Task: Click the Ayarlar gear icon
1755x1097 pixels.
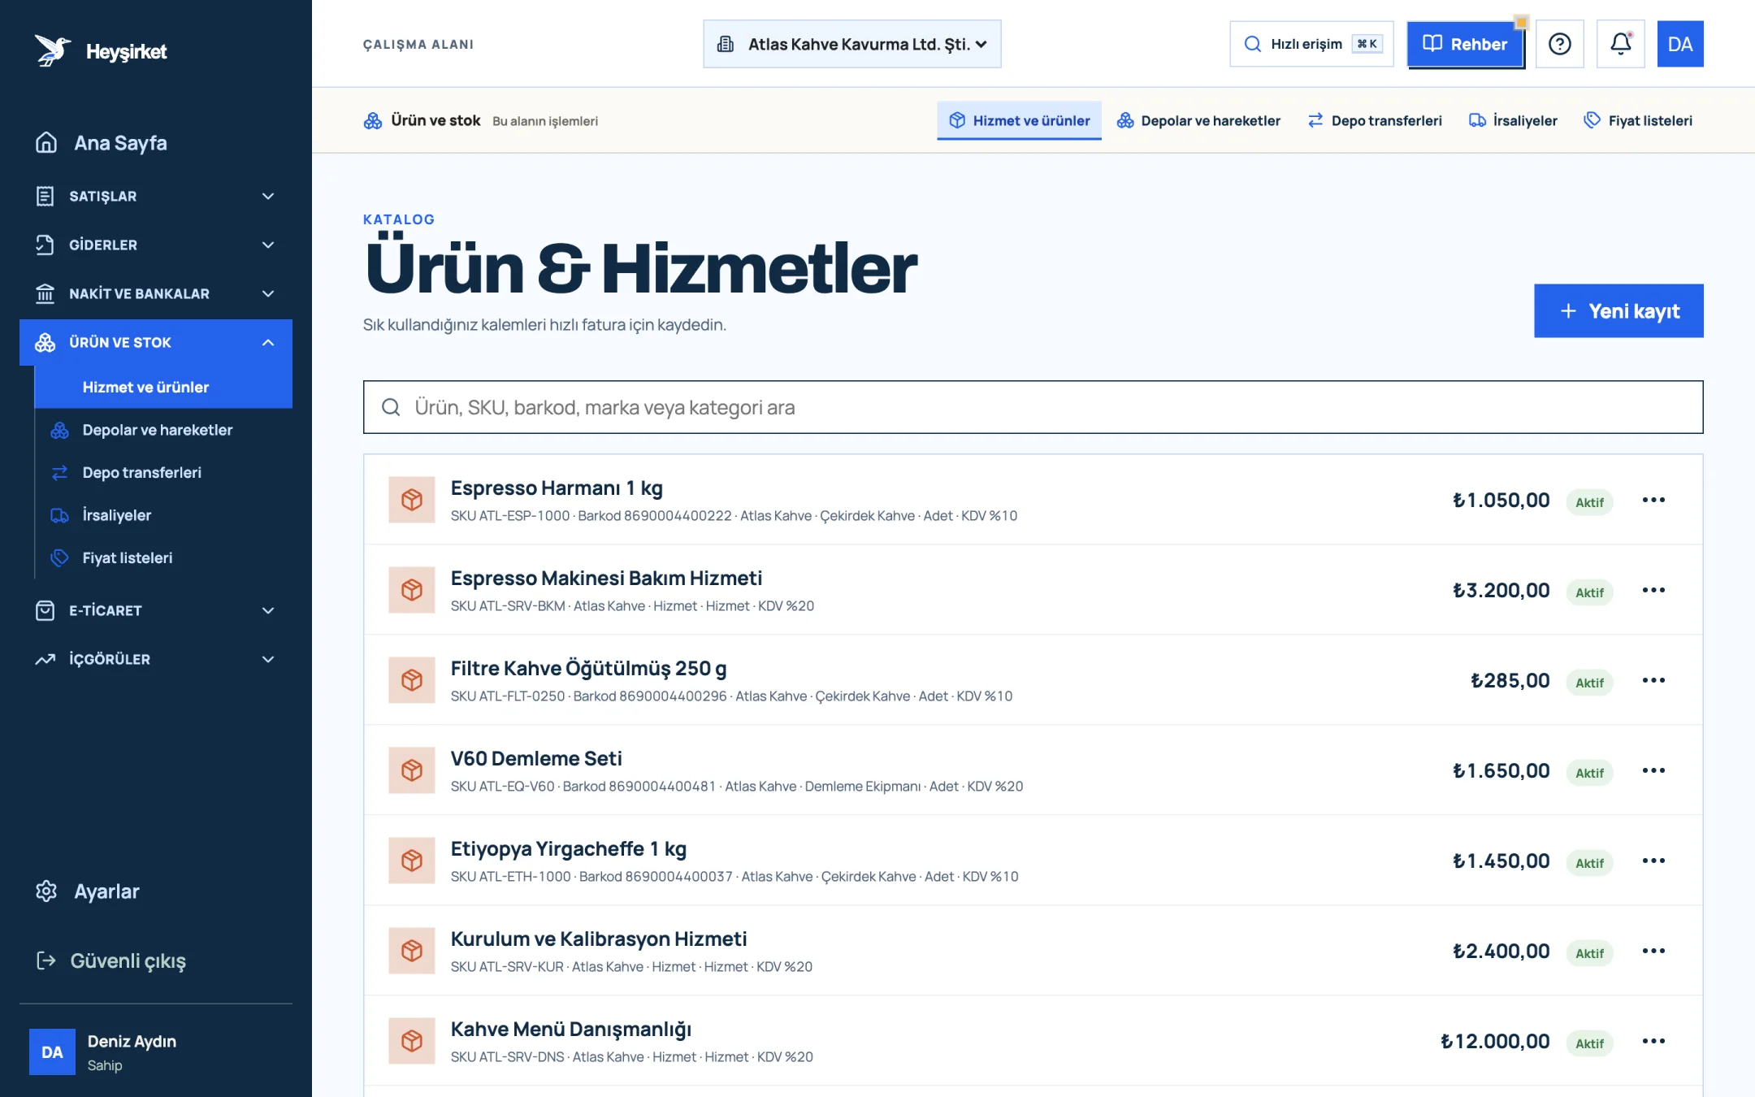Action: click(46, 891)
